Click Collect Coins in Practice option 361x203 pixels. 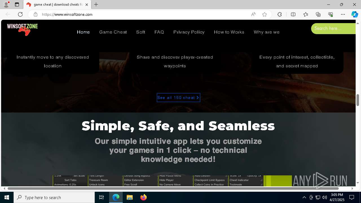[x=209, y=185]
